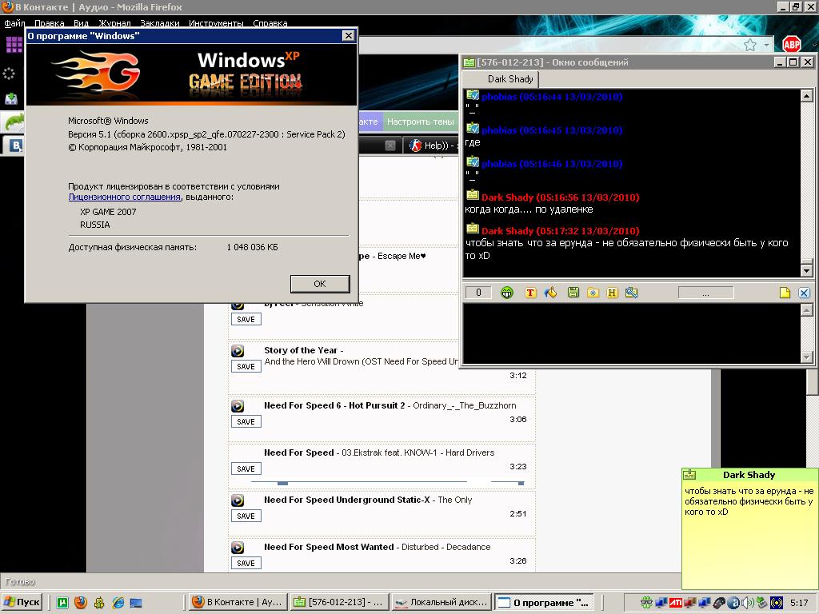The image size is (819, 614).
Task: Click envelope icon beside 'Dark Shady (05:16:56 13/03/2010)'
Action: coord(472,195)
